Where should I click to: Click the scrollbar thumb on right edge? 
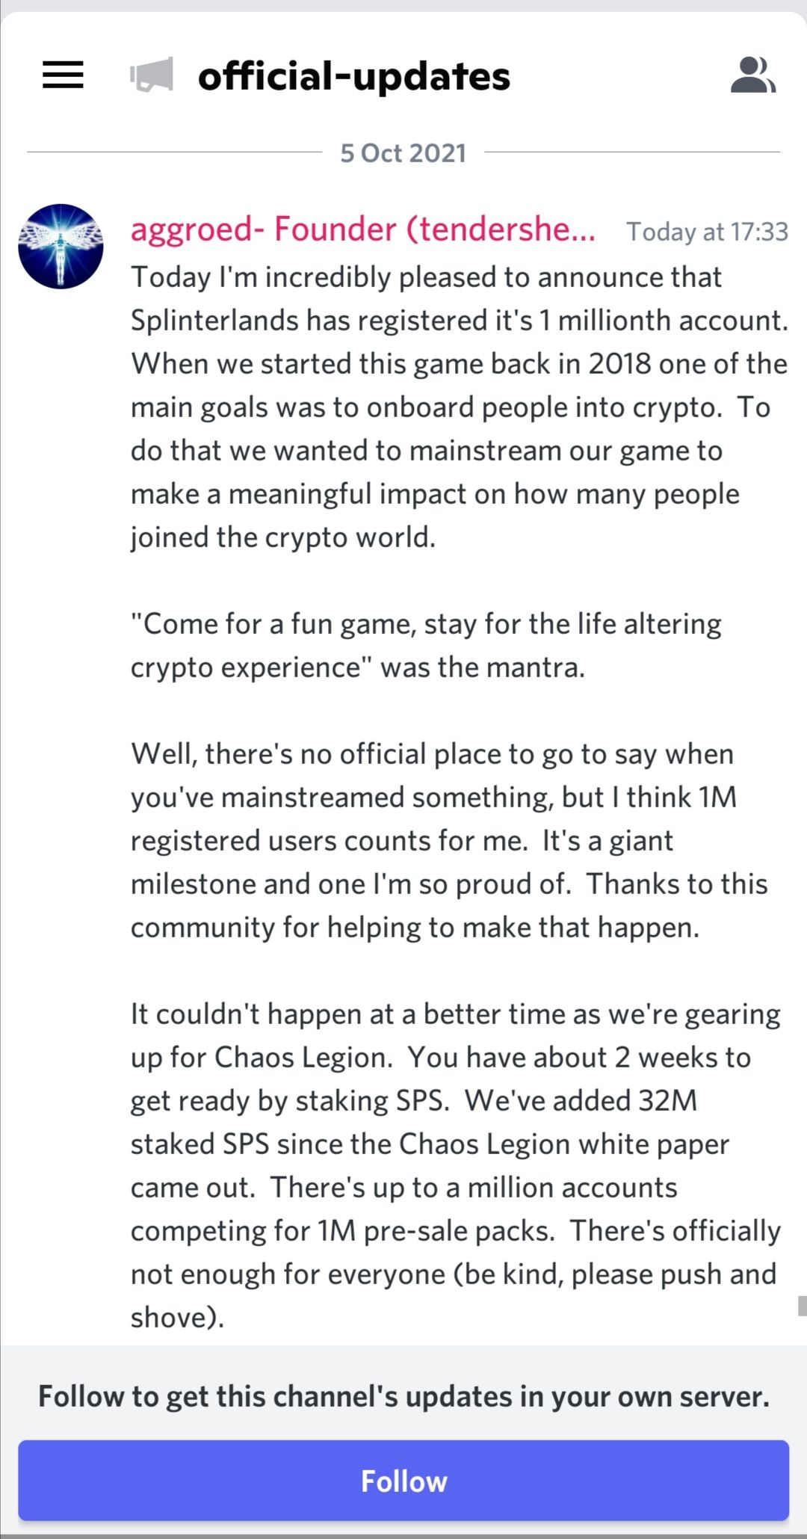point(802,1305)
